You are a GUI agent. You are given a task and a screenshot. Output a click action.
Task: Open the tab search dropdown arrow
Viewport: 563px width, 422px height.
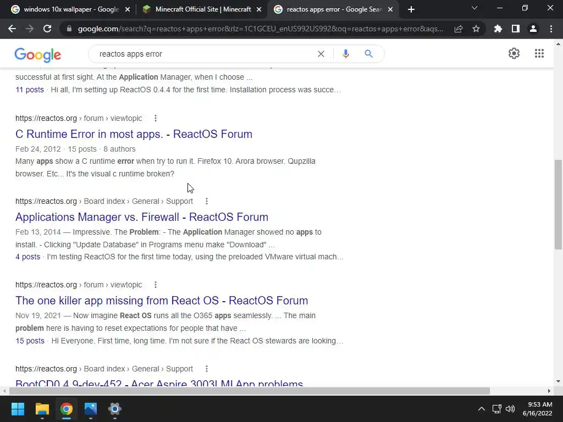click(474, 8)
